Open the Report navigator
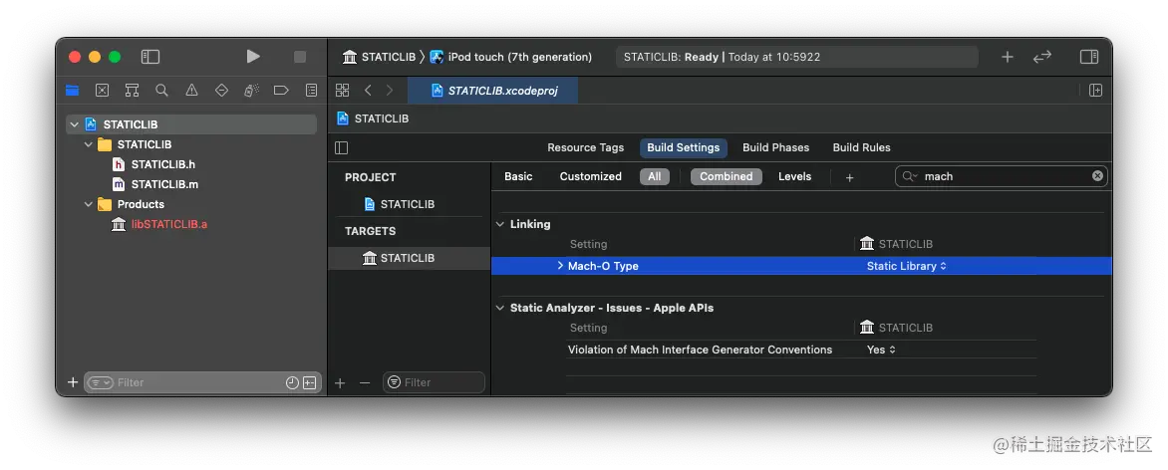Screen dimensions: 1168x470 (x=311, y=91)
